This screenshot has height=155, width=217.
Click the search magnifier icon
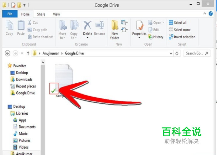pos(207,53)
